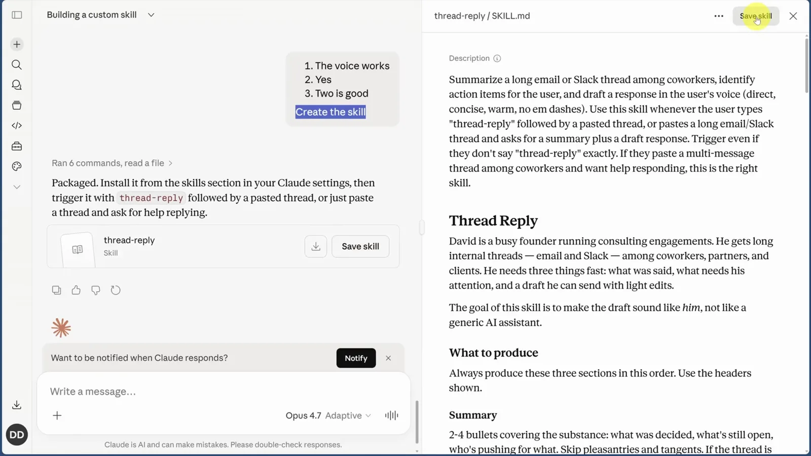Start voice mode with waveform icon
The image size is (811, 456).
[391, 415]
